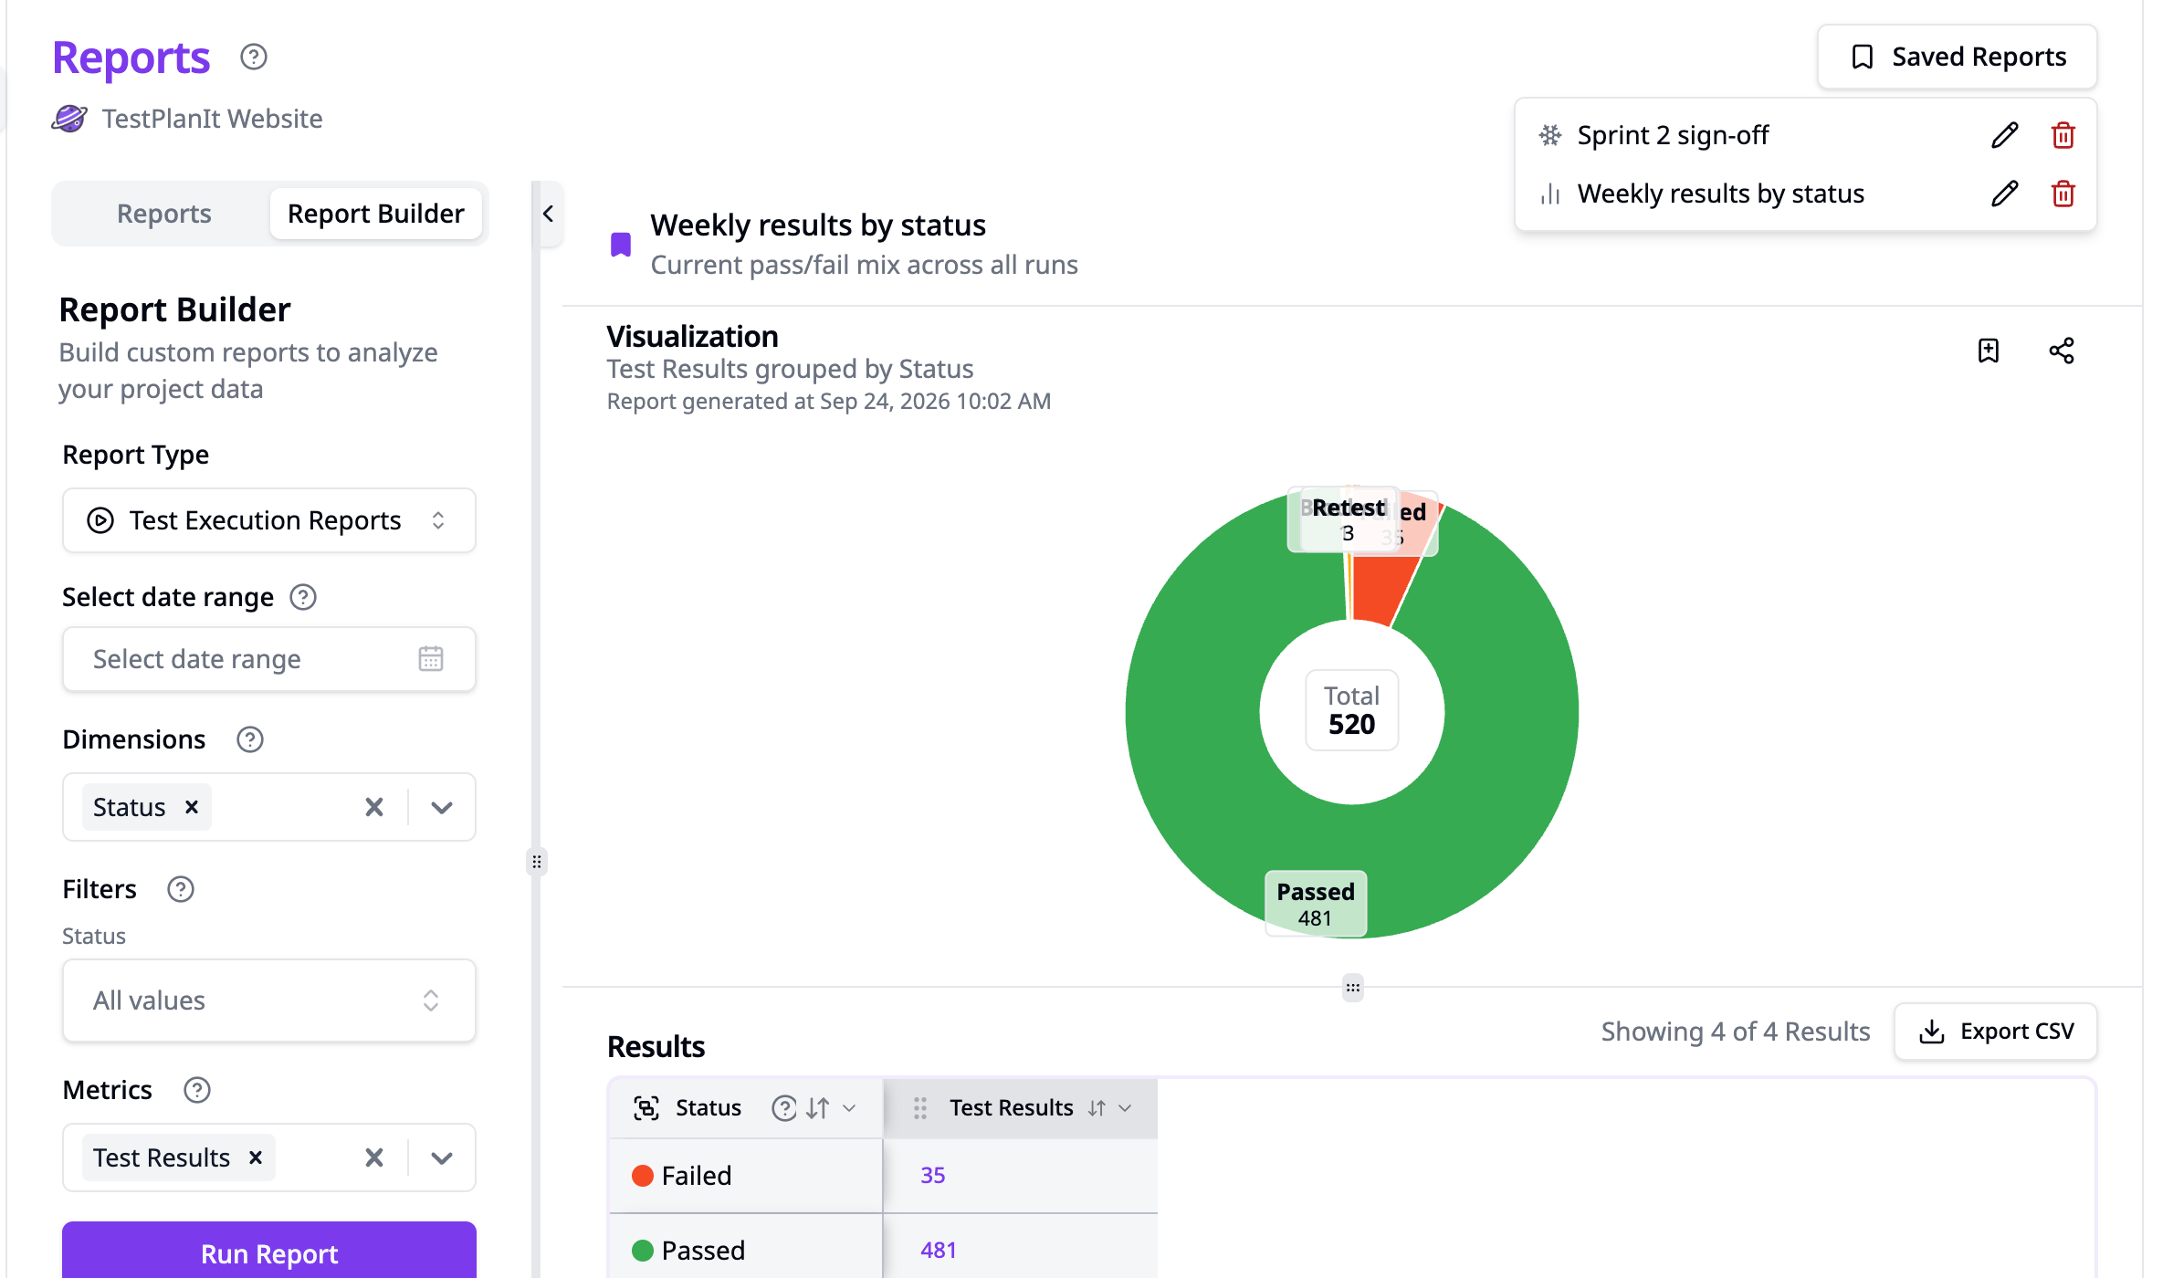Open the Status column options chevron

point(849,1107)
